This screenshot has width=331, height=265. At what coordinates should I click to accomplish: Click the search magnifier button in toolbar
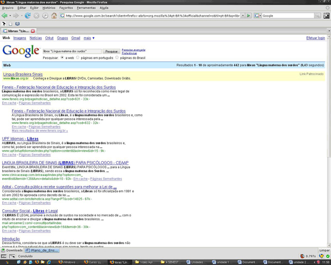coord(317,15)
